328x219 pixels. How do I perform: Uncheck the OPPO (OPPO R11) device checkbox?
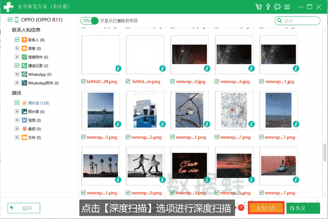pos(10,20)
